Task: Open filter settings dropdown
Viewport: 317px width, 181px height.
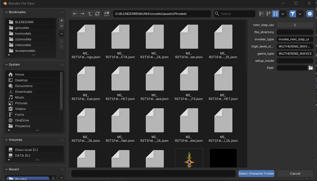Action: (300, 14)
